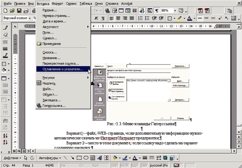Apply bulleted list formatting

pos(147,18)
